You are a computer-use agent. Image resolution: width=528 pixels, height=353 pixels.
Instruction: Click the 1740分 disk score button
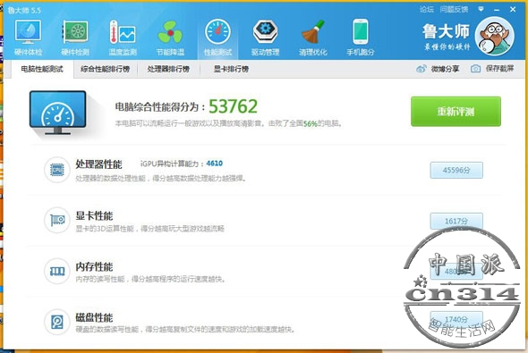456,319
